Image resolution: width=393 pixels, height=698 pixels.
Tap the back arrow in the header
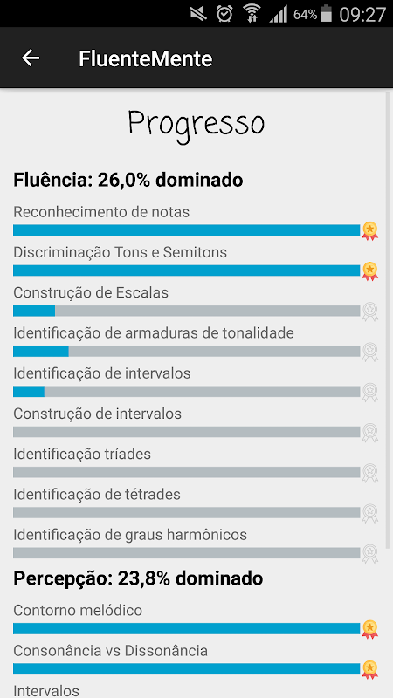pyautogui.click(x=31, y=58)
